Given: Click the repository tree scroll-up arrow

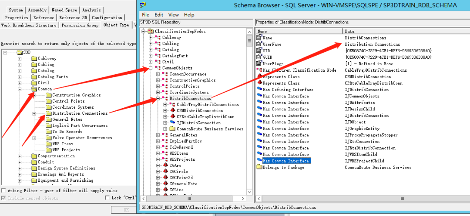Looking at the screenshot, I should click(x=249, y=31).
